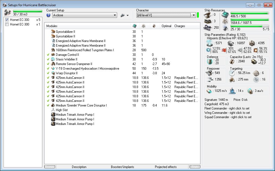This screenshot has width=275, height=171.
Task: Click the Cargohold: 475 m3 value
Action: point(217,104)
